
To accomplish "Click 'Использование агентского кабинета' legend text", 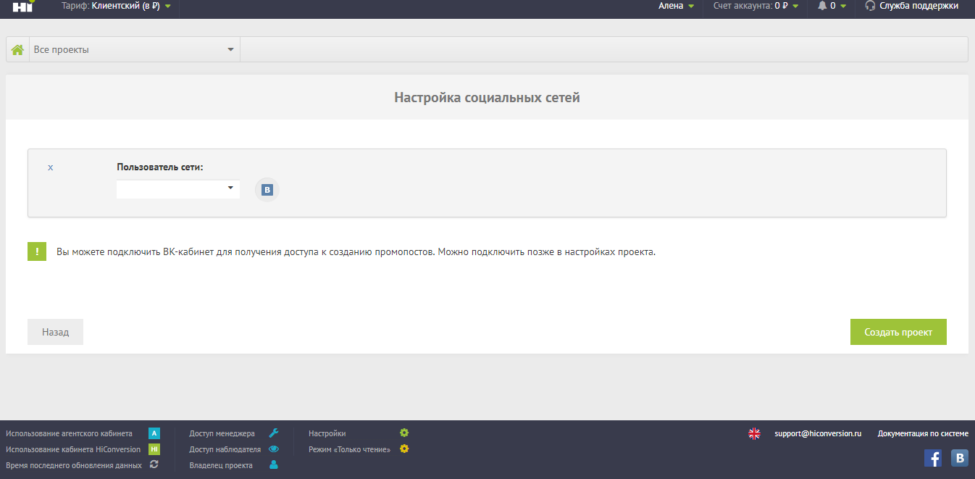I will point(69,433).
